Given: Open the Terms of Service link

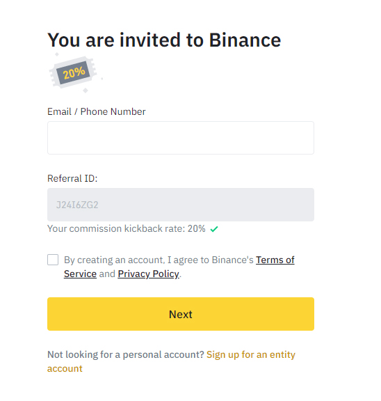Looking at the screenshot, I should point(275,260).
